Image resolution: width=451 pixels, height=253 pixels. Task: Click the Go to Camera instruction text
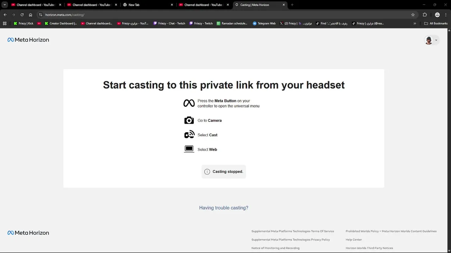[210, 121]
